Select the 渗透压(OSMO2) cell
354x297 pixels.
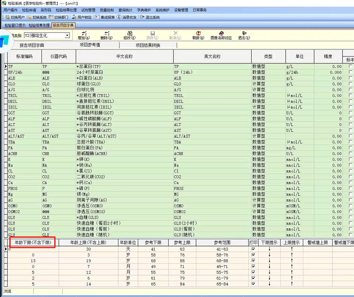tap(124, 212)
